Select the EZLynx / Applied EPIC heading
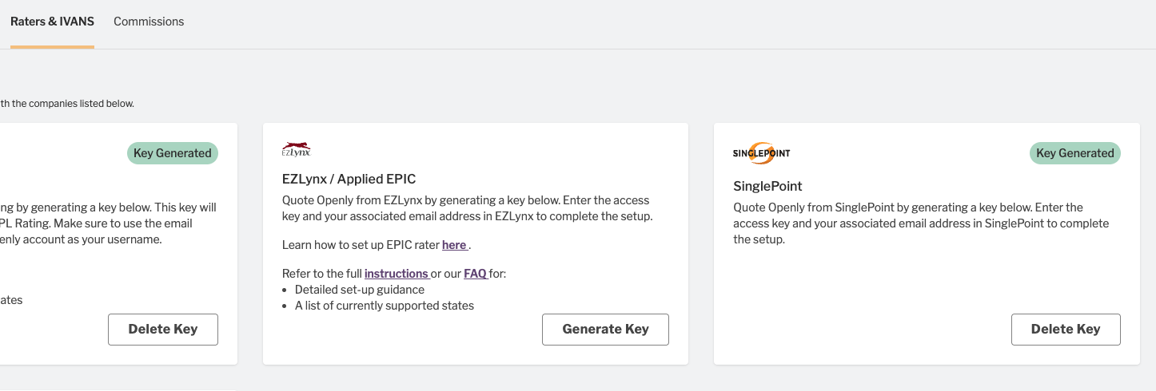 349,179
